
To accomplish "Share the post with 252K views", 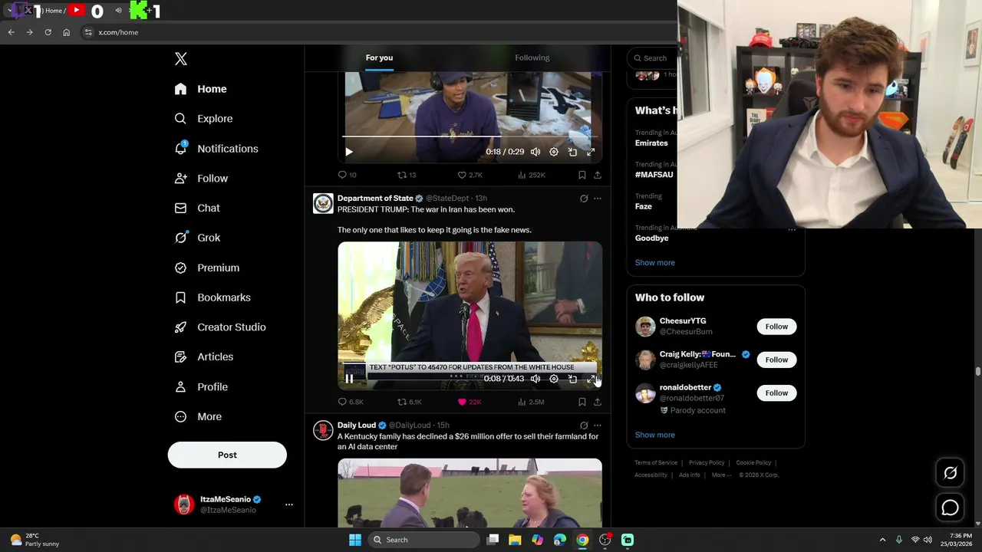I will pos(598,175).
